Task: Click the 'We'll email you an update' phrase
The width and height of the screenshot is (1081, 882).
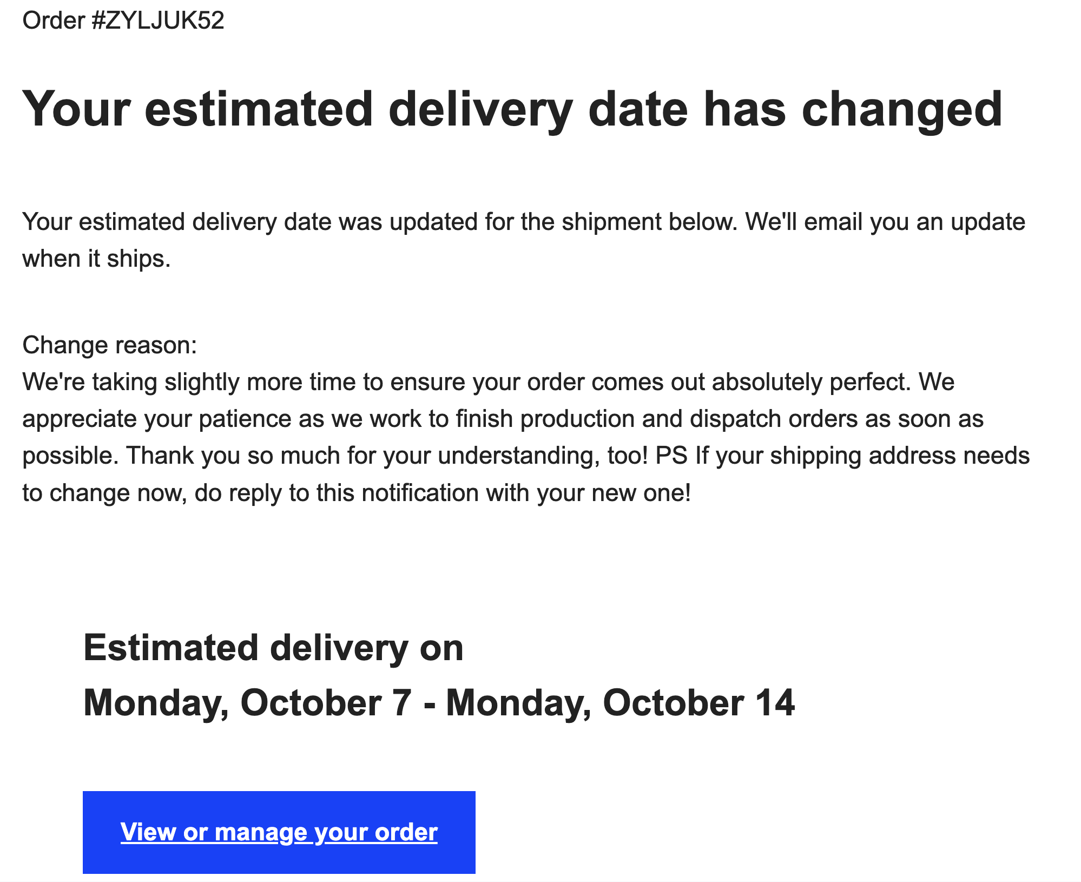Action: [885, 222]
